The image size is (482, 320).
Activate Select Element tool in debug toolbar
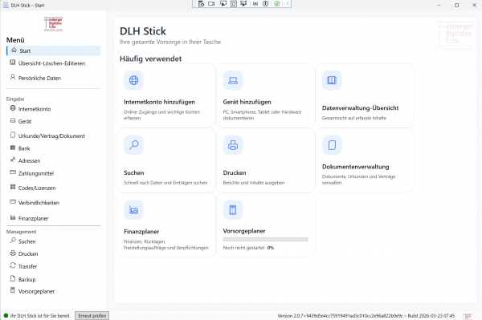(223, 4)
